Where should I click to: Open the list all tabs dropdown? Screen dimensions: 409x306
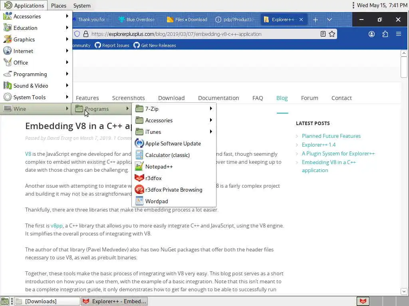tap(330, 20)
